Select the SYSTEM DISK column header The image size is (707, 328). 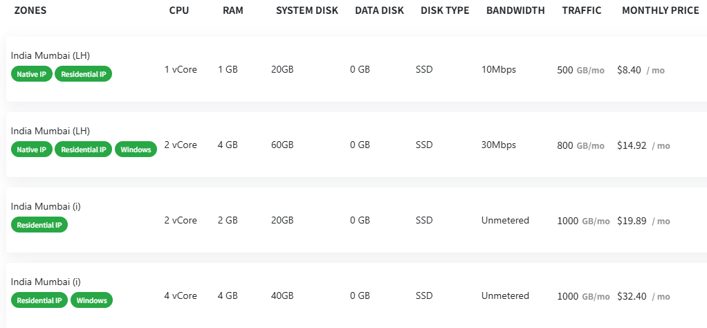coord(307,10)
